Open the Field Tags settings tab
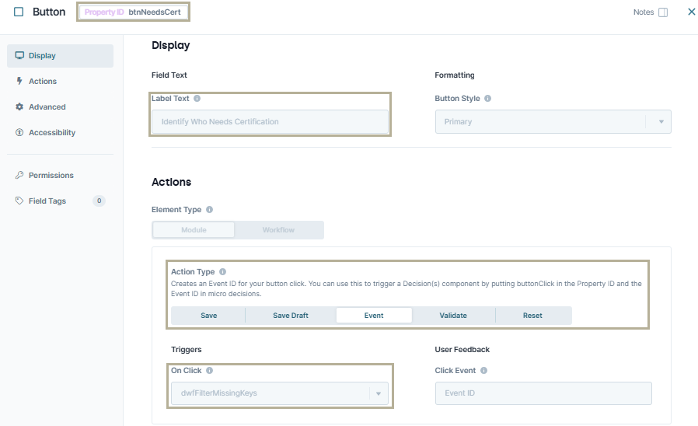The height and width of the screenshot is (426, 698). tap(60, 201)
